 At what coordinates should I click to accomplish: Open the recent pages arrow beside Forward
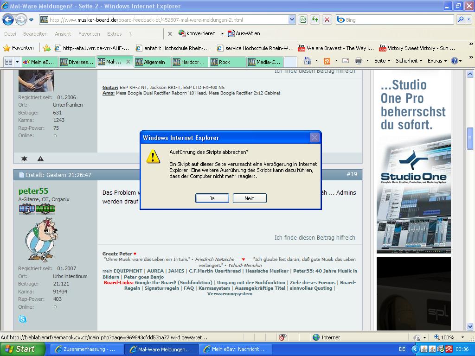point(31,20)
